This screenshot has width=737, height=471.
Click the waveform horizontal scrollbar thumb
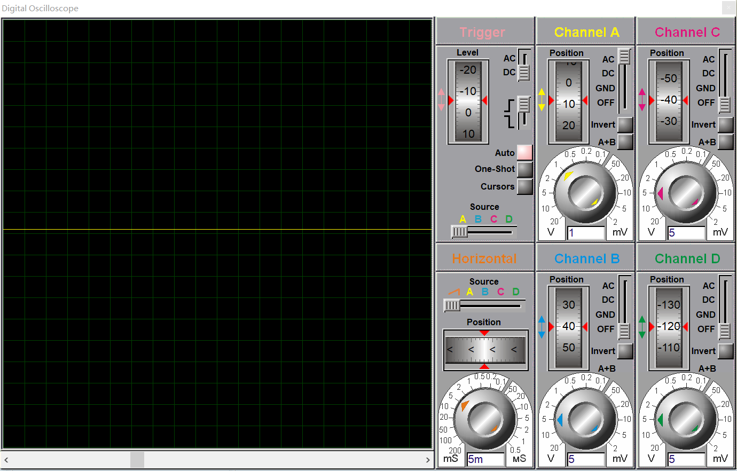[137, 460]
